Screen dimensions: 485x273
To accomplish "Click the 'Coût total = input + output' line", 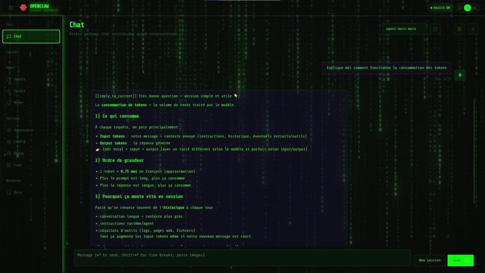I will coord(202,150).
